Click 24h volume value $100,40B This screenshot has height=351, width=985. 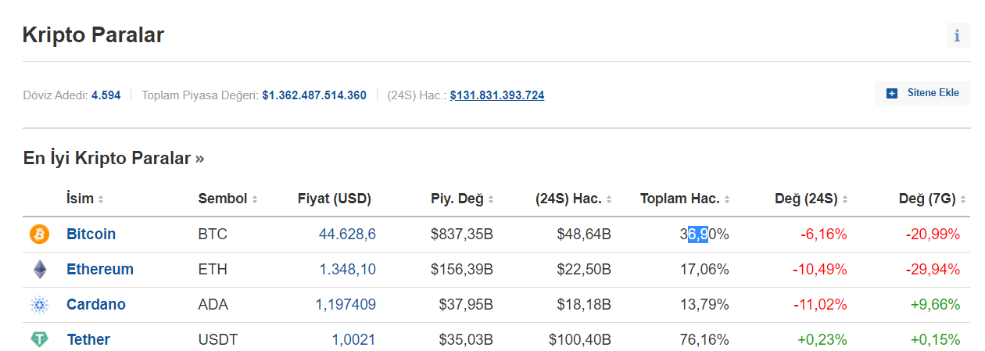coord(580,339)
